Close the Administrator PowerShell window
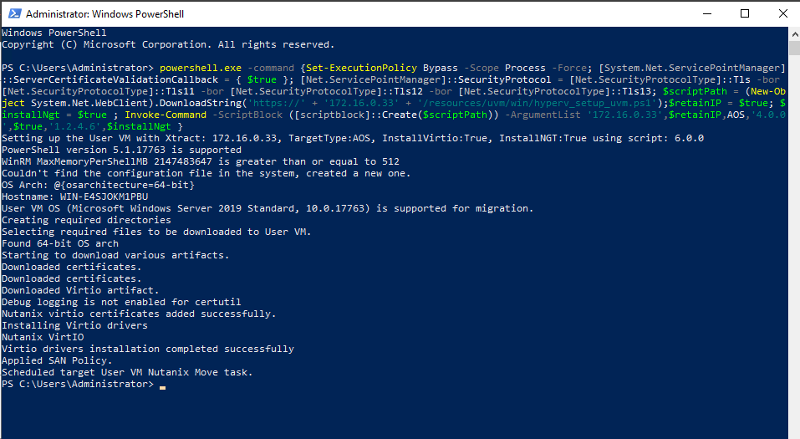Viewport: 800px width, 439px height. 781,14
